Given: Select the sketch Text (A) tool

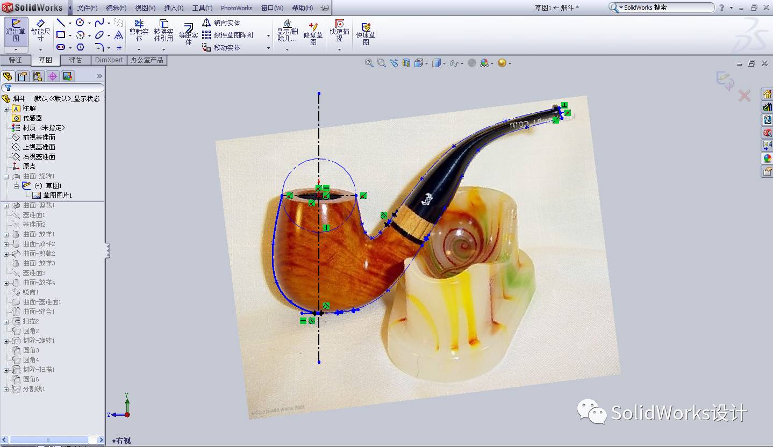Looking at the screenshot, I should (119, 35).
